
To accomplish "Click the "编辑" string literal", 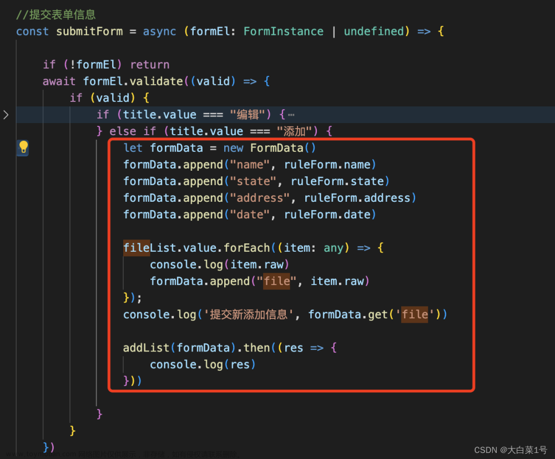I will (x=247, y=115).
